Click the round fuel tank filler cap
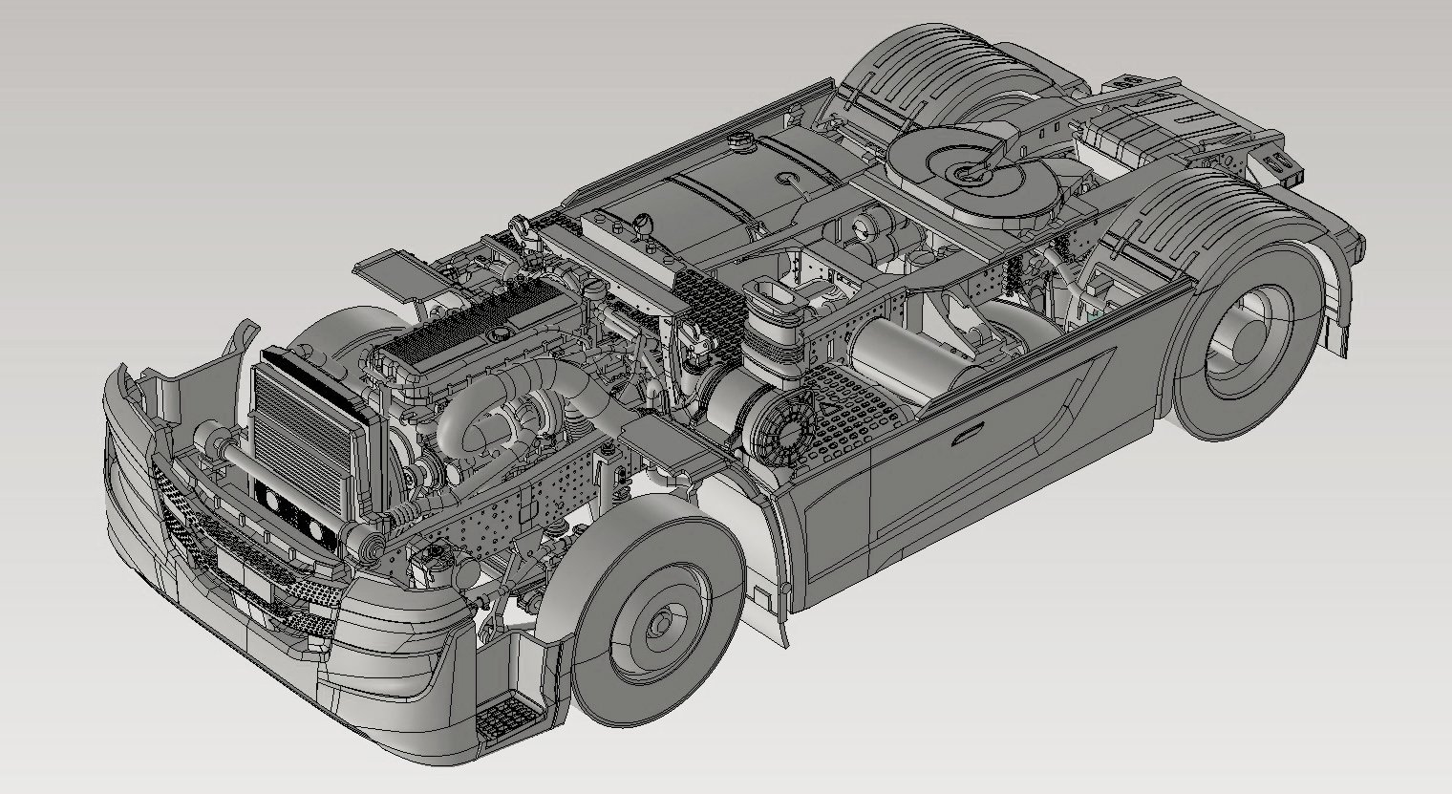Screen dimensions: 1452x794 pos(738,143)
